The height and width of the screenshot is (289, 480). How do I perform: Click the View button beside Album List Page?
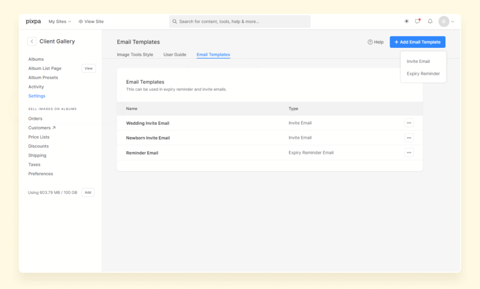(x=88, y=68)
